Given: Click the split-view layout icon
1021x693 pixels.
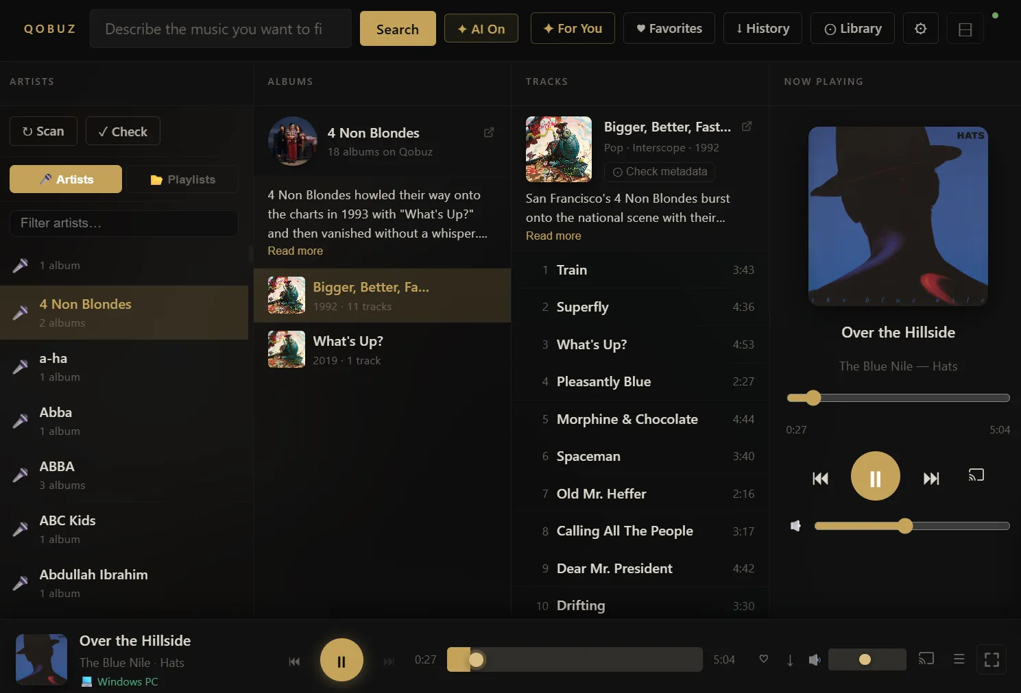Looking at the screenshot, I should (965, 28).
